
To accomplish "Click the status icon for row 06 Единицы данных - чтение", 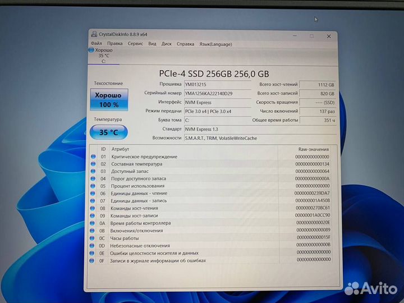I will [x=93, y=193].
